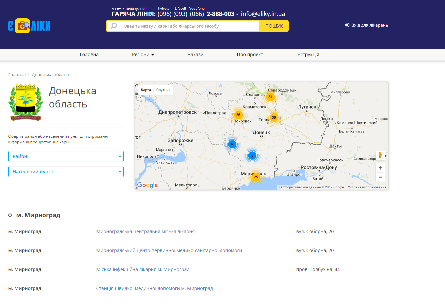
Task: Switch map to Карта view
Action: tap(146, 90)
